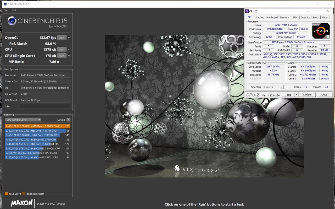Run the CPU (Single Core) benchmark
This screenshot has height=209, width=335.
62,56
